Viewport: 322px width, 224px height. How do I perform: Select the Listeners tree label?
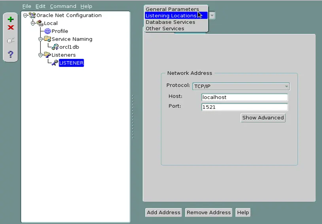[x=63, y=55]
